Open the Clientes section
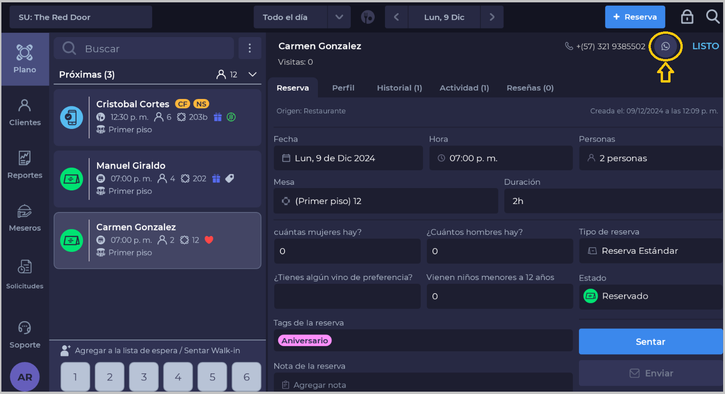Screen dimensions: 725x394 coord(25,113)
